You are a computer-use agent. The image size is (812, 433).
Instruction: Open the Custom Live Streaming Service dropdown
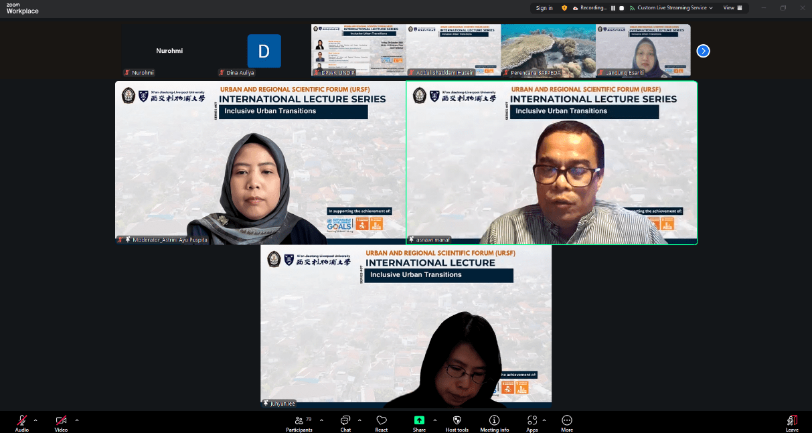click(675, 8)
